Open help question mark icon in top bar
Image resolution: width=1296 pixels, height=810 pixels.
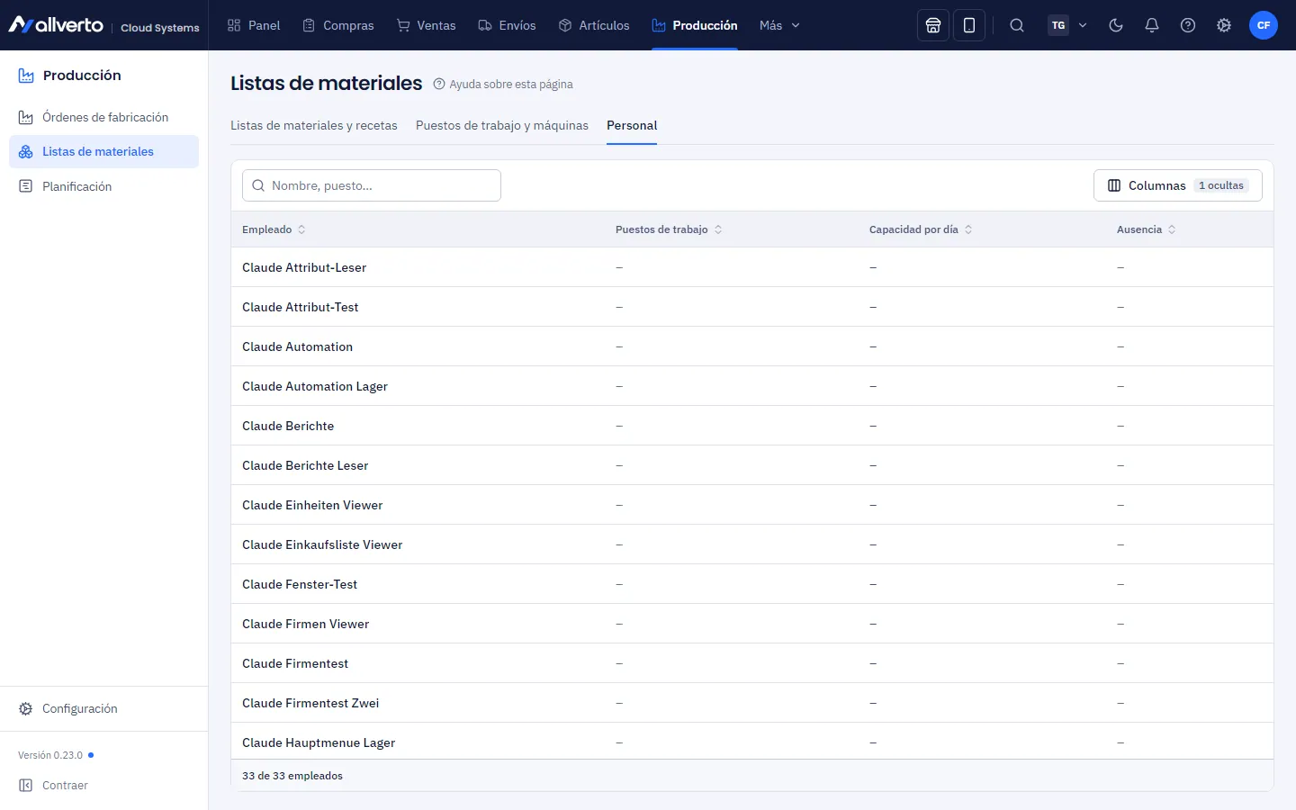[x=1188, y=25]
